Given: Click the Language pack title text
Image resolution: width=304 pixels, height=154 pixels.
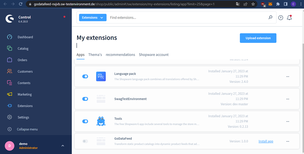Looking at the screenshot, I should 125,74.
